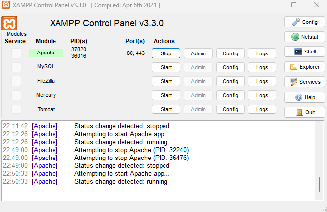Toggle the Apache service checkbox
Viewport: 327px width, 212px height.
16,53
